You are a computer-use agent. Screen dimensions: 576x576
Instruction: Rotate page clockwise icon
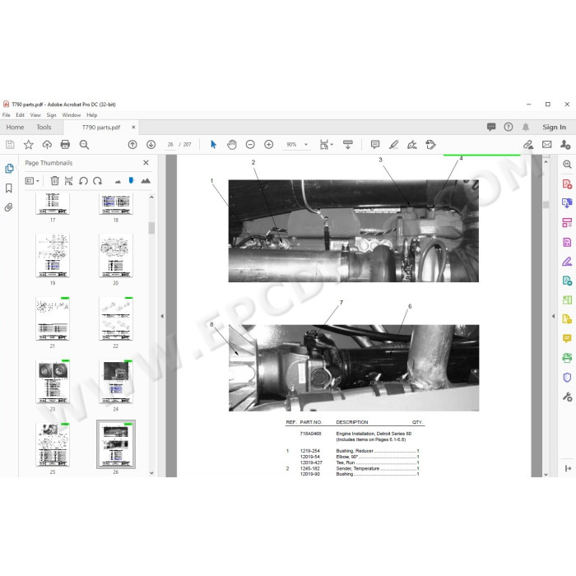point(97,181)
